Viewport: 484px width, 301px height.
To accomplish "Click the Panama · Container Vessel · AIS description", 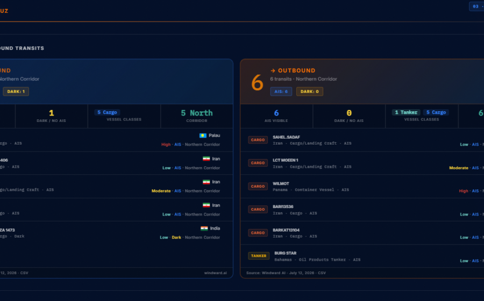I will coord(311,190).
